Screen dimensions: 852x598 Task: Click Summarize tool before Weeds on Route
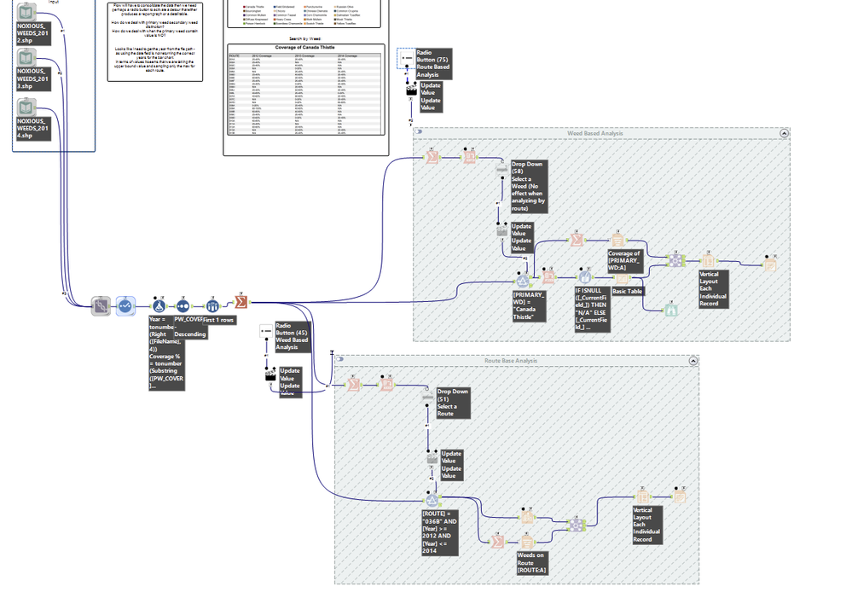pyautogui.click(x=497, y=542)
